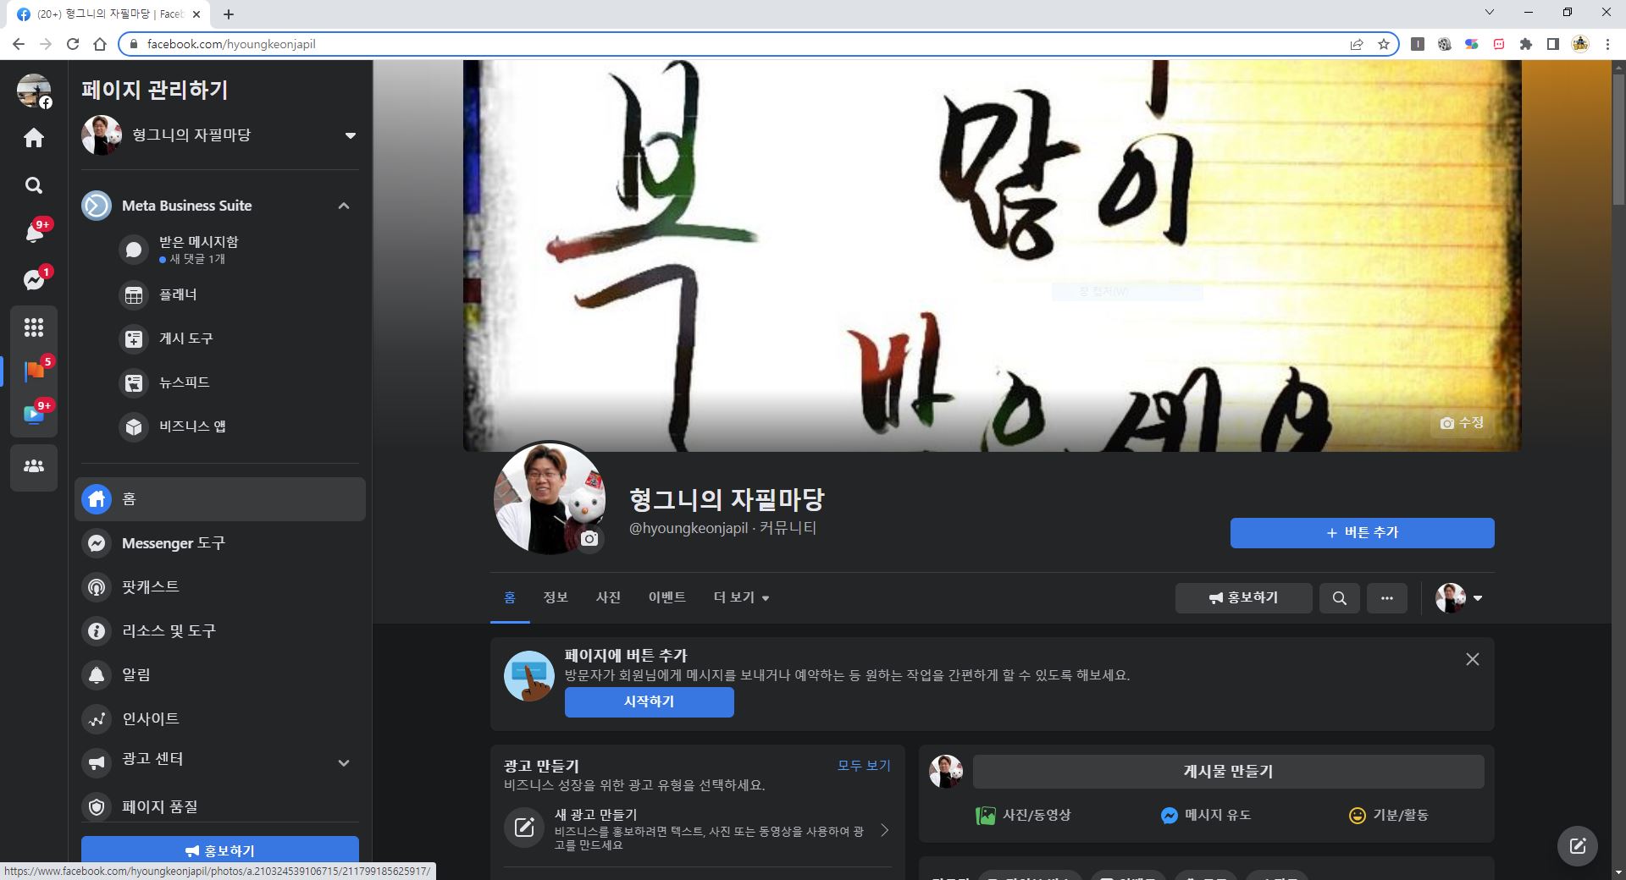Search the page with magnifier button
This screenshot has height=880, width=1626.
tap(1339, 598)
